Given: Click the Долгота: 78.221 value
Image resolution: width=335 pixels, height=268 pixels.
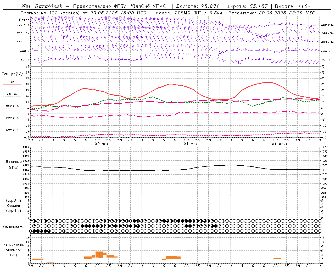Looking at the screenshot, I should (x=197, y=6).
